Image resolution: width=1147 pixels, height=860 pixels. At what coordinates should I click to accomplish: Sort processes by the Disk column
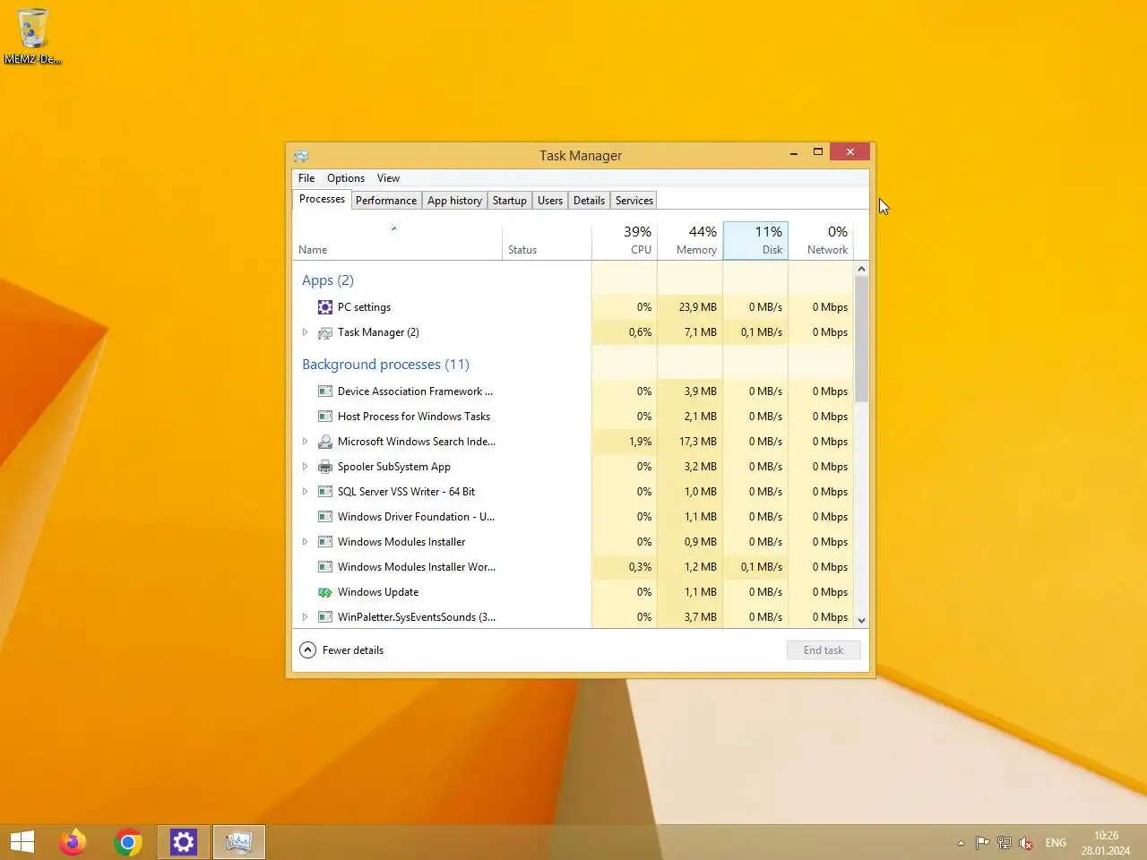[x=755, y=241]
